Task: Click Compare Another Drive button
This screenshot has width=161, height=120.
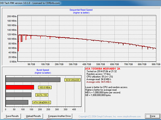Action: (59, 116)
